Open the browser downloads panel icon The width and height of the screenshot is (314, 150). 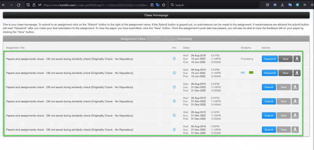[x=282, y=5]
